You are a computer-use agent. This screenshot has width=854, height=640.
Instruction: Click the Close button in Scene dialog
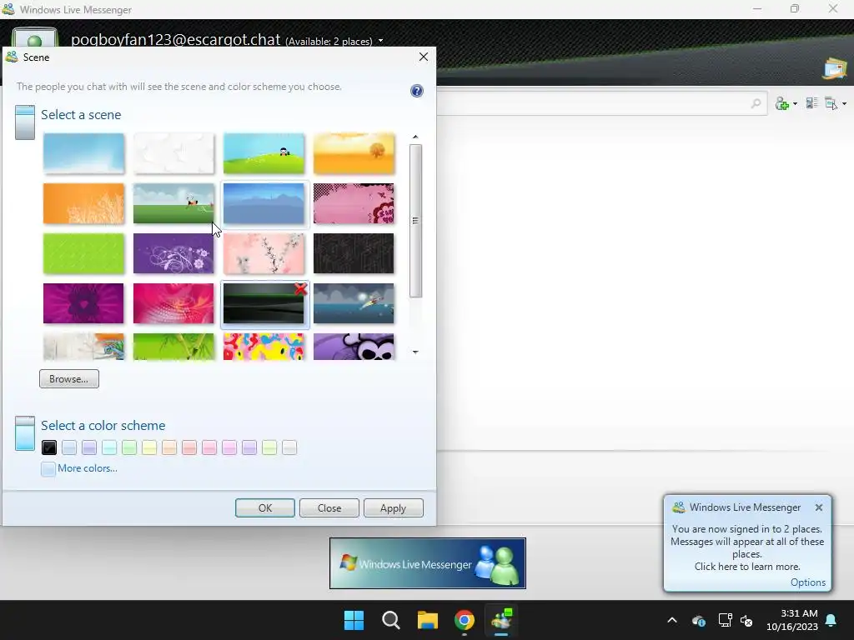(x=329, y=507)
